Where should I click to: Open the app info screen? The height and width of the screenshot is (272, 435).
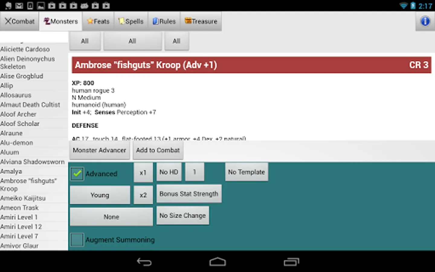pos(425,21)
